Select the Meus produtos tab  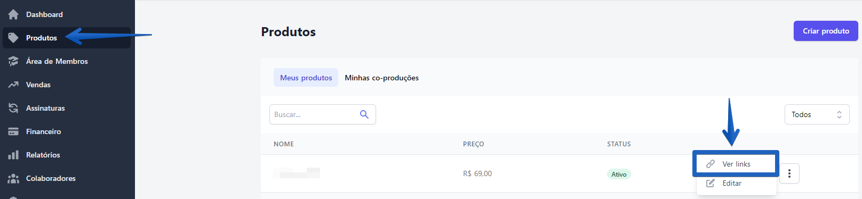coord(306,78)
